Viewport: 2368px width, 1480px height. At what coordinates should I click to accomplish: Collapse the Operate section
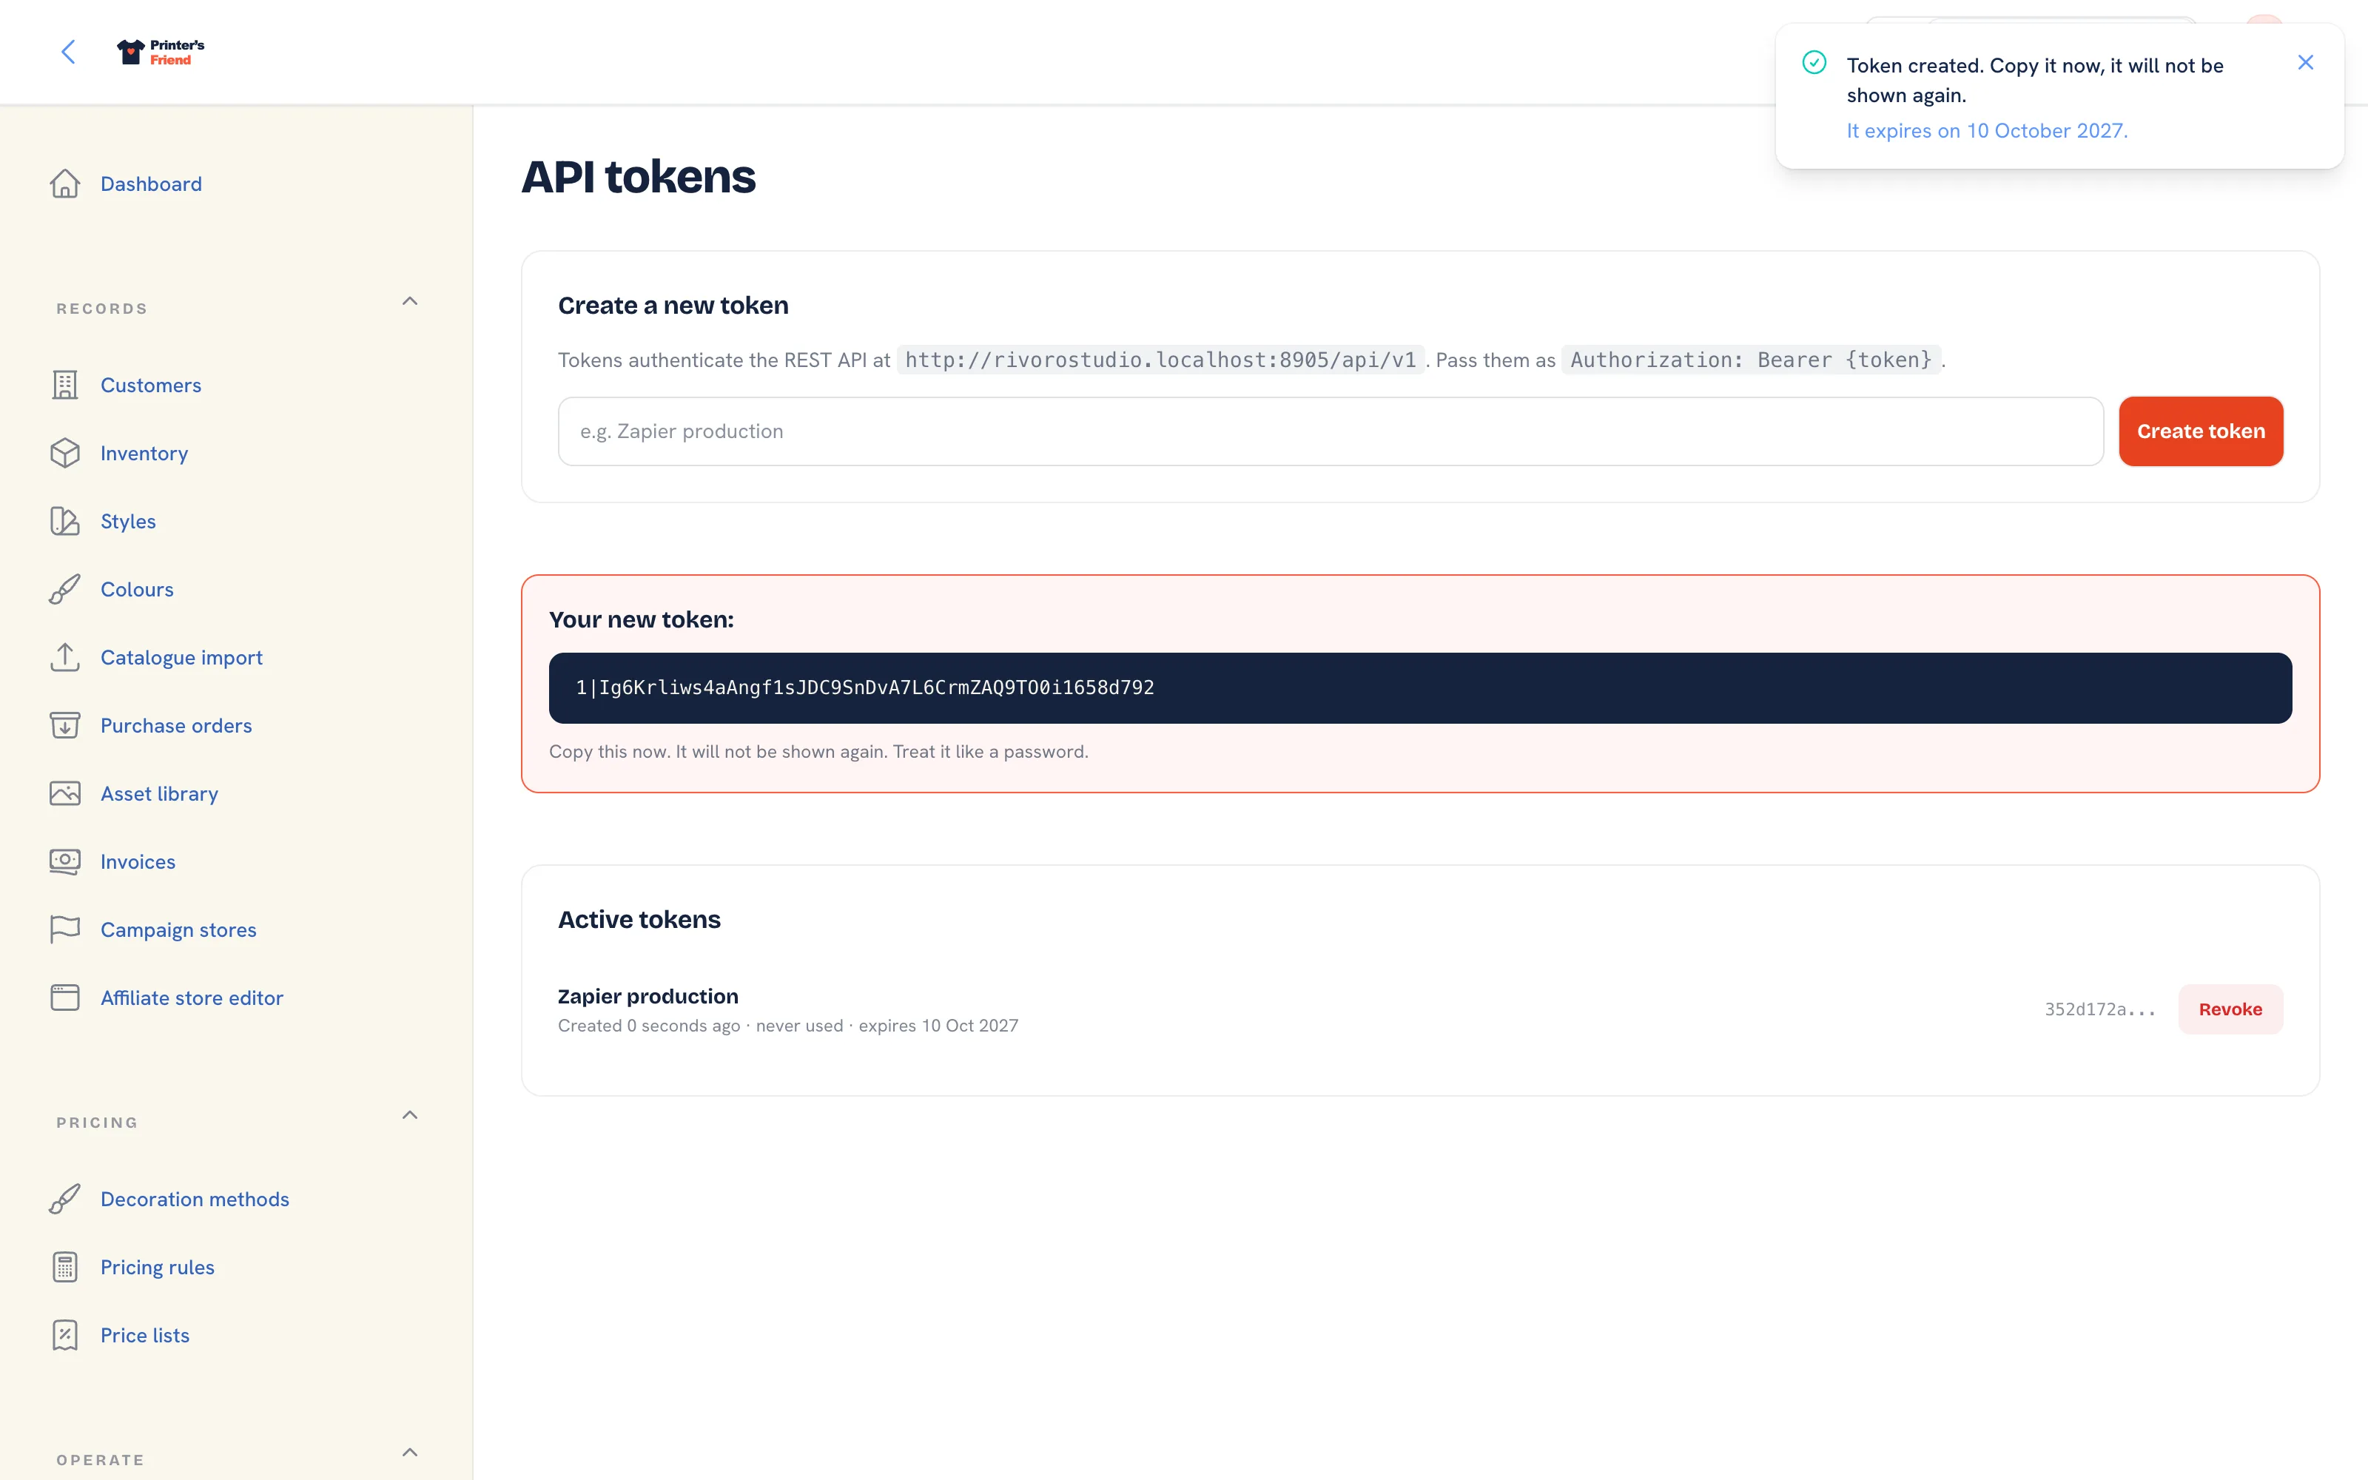tap(410, 1453)
